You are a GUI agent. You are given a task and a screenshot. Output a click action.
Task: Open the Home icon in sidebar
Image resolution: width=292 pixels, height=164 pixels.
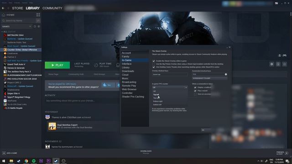pyautogui.click(x=4, y=15)
